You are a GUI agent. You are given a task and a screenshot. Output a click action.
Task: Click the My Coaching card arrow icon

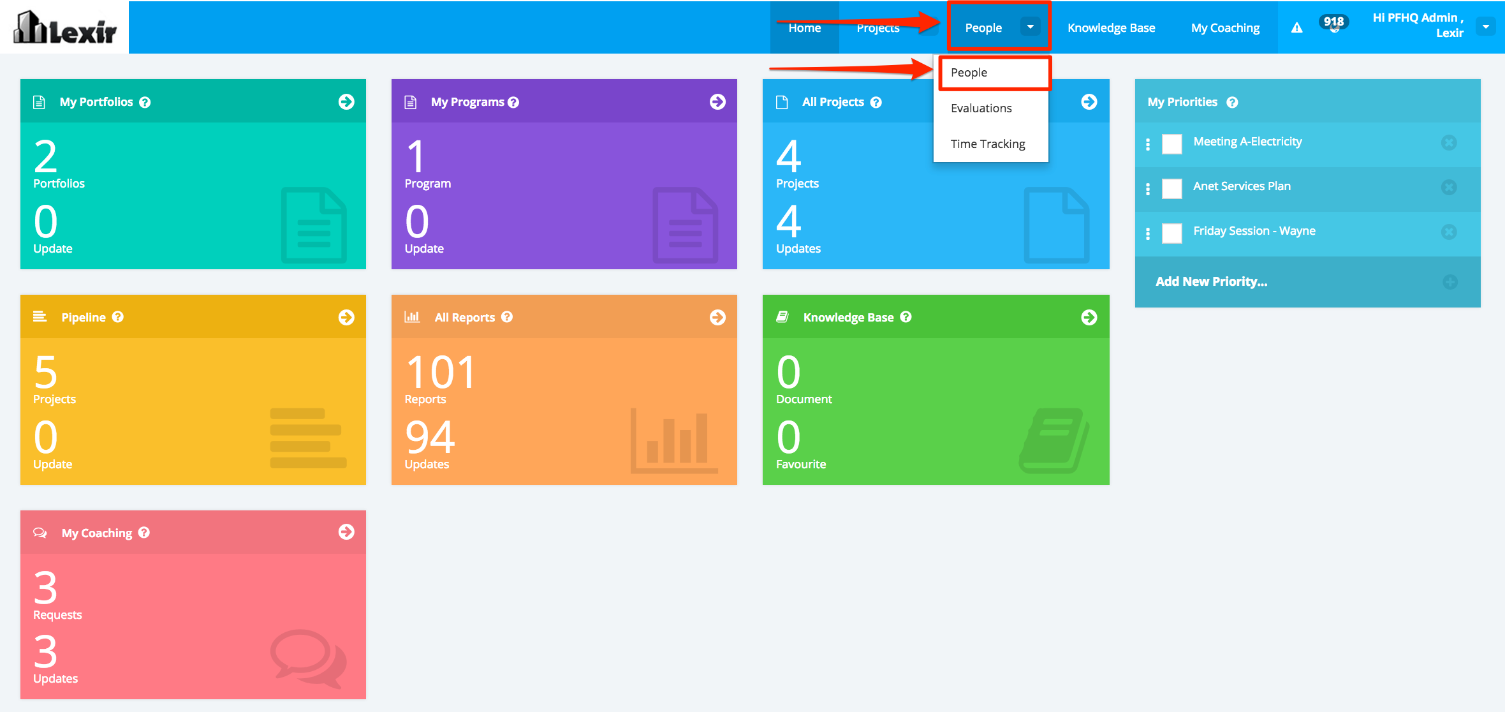coord(346,532)
